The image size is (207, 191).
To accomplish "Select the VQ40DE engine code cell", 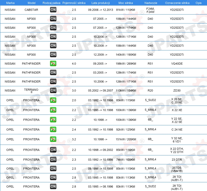I will pos(177,64).
